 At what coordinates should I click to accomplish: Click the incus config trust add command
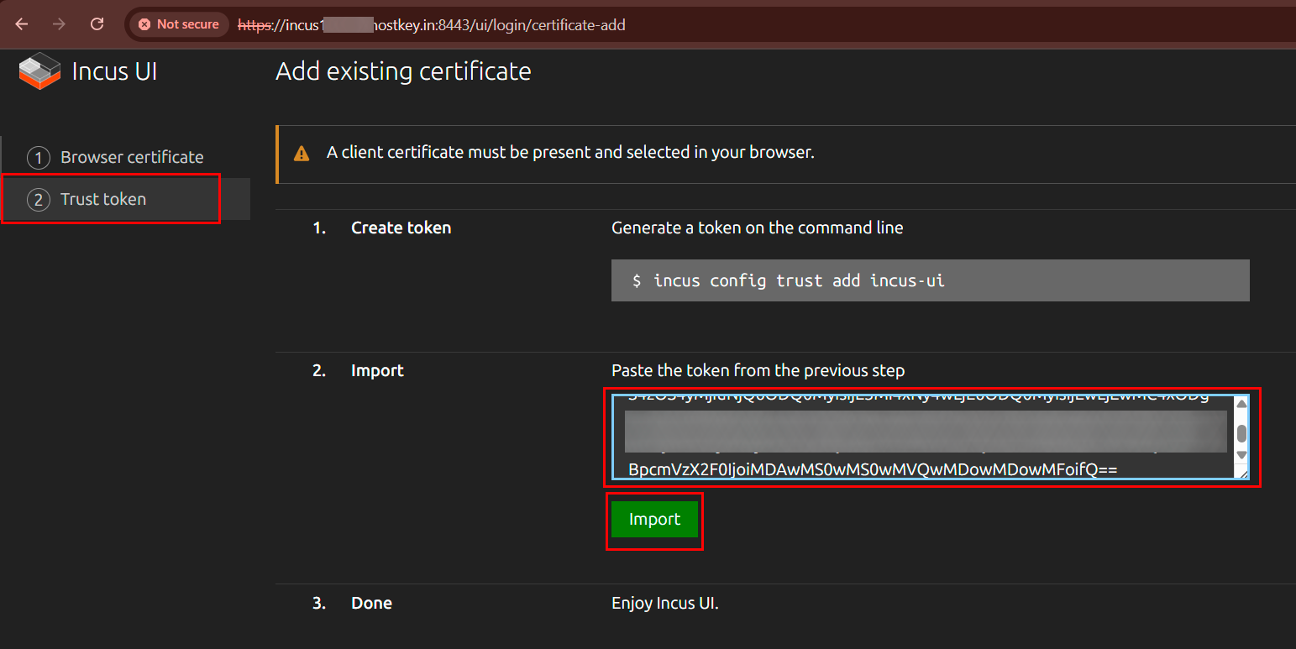[788, 280]
